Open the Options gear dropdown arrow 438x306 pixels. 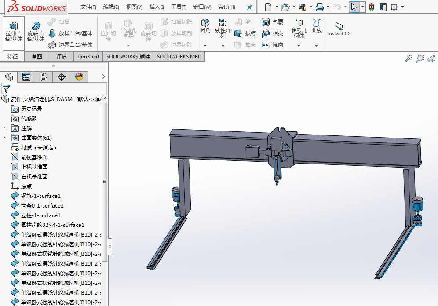402,7
